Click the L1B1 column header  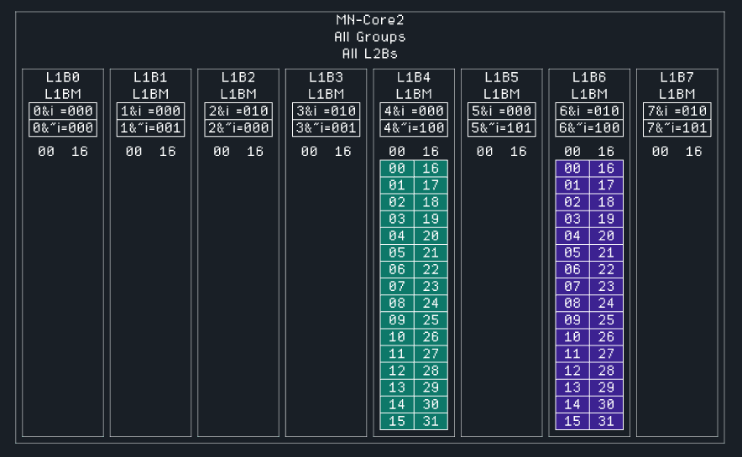[x=150, y=77]
